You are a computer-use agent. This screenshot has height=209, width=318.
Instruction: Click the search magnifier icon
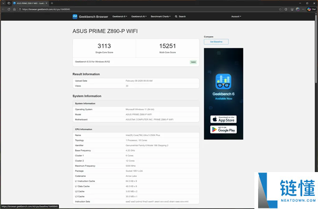point(176,16)
